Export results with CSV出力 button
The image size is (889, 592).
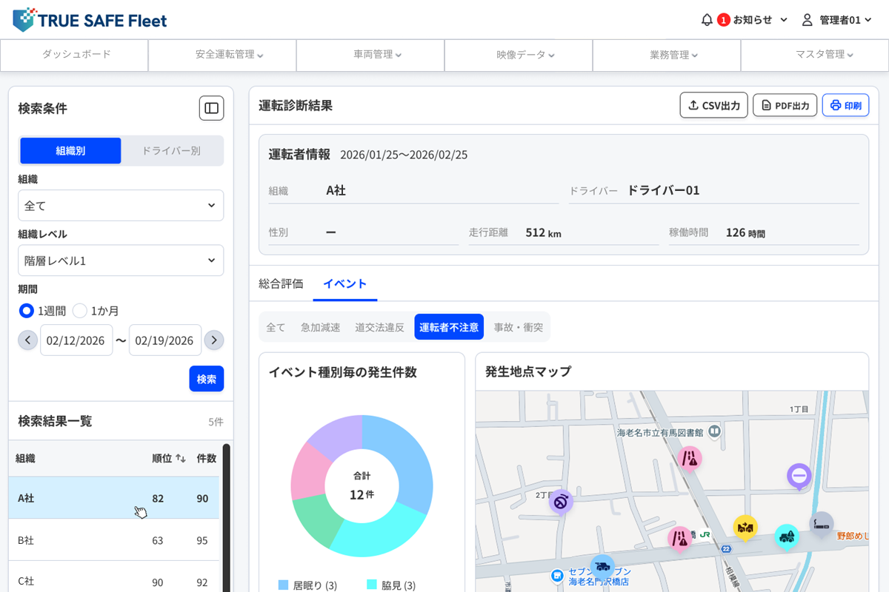714,105
